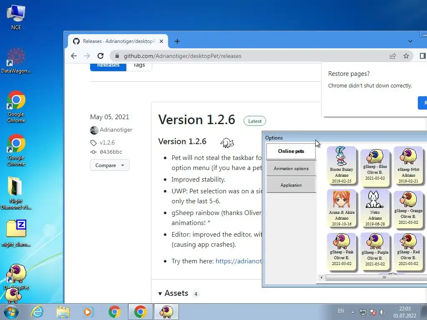Select the gSheep - Red pet
The height and width of the screenshot is (320, 427).
[408, 251]
